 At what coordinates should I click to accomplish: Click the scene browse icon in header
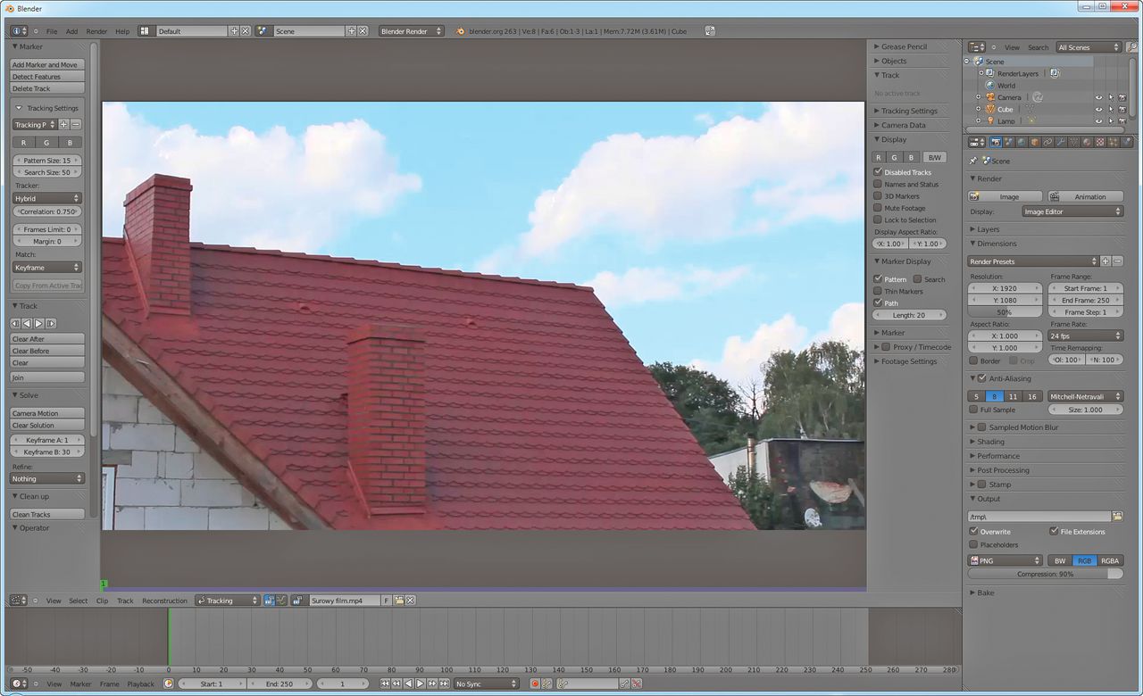pos(263,31)
